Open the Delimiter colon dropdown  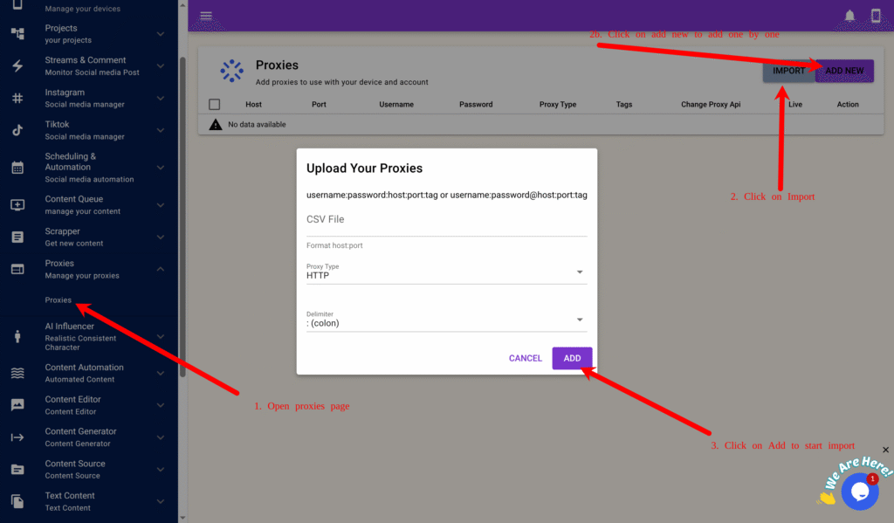point(446,321)
